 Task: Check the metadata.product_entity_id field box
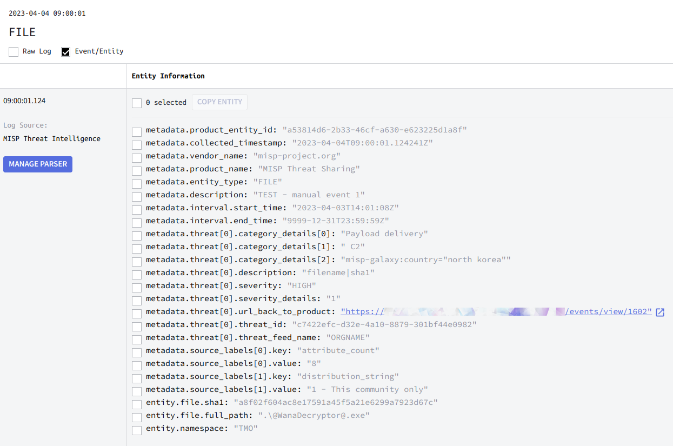(x=137, y=132)
